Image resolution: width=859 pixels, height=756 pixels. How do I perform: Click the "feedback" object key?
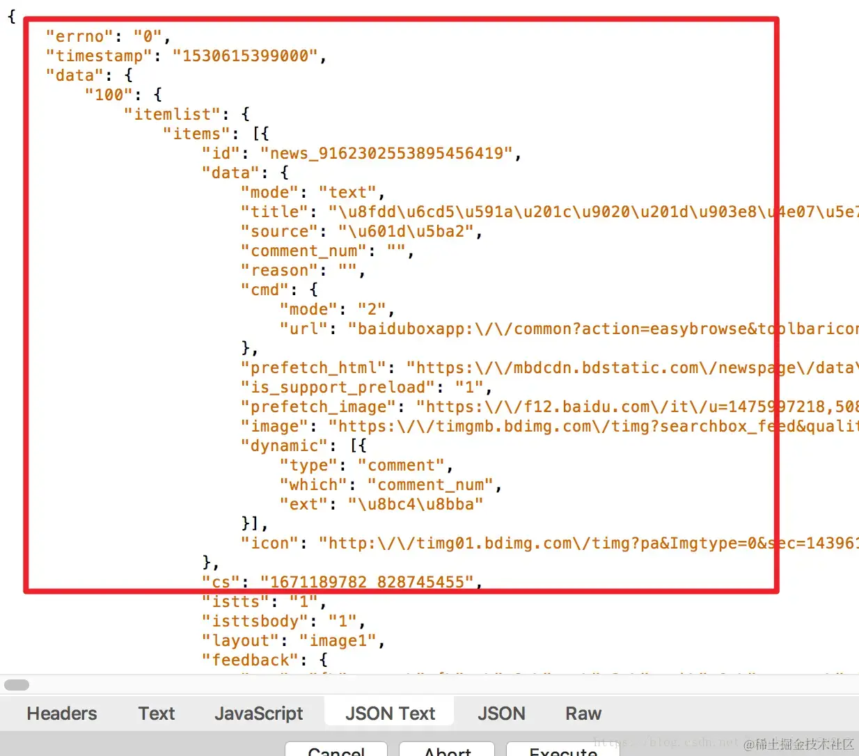pos(250,660)
